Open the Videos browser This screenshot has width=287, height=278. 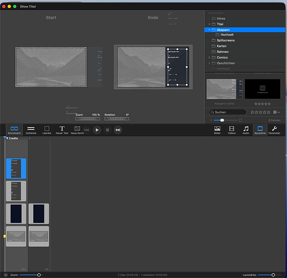pos(231,130)
